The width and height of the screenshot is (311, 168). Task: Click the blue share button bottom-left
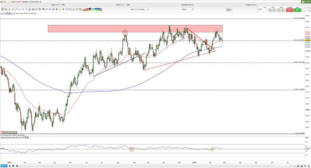pos(4,166)
